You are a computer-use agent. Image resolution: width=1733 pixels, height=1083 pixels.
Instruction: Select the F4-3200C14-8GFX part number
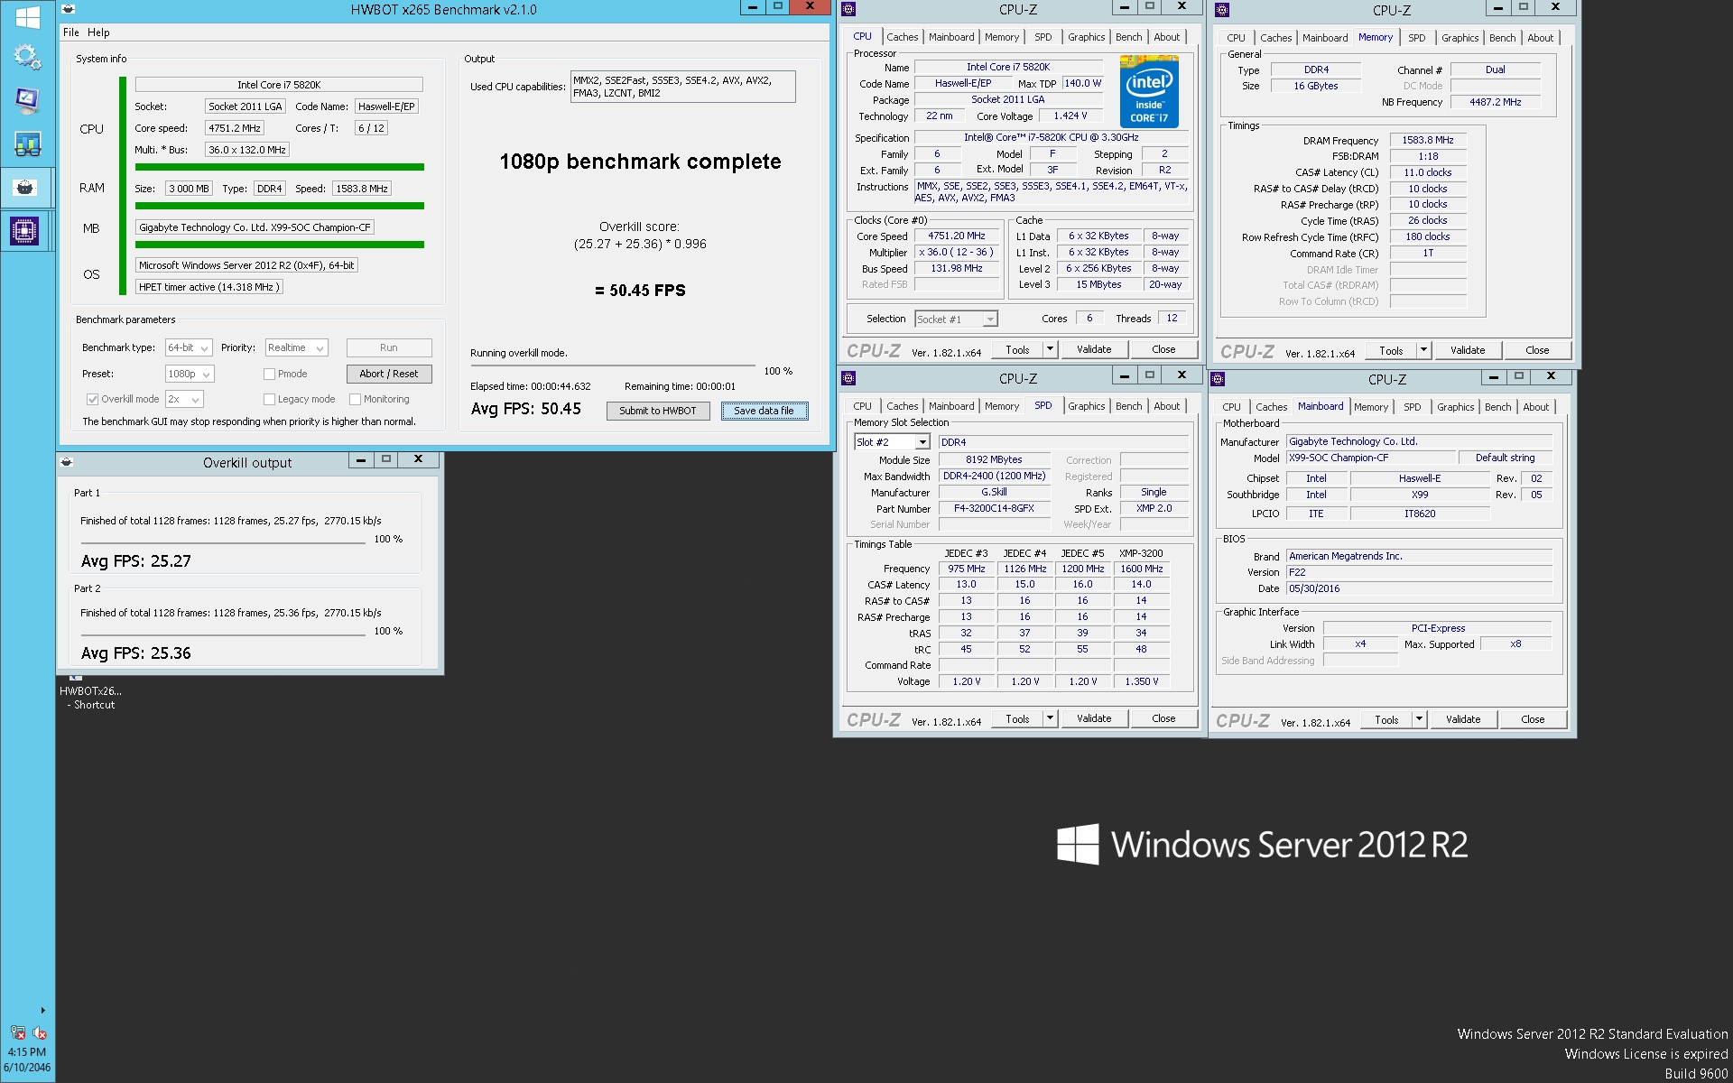click(x=994, y=509)
